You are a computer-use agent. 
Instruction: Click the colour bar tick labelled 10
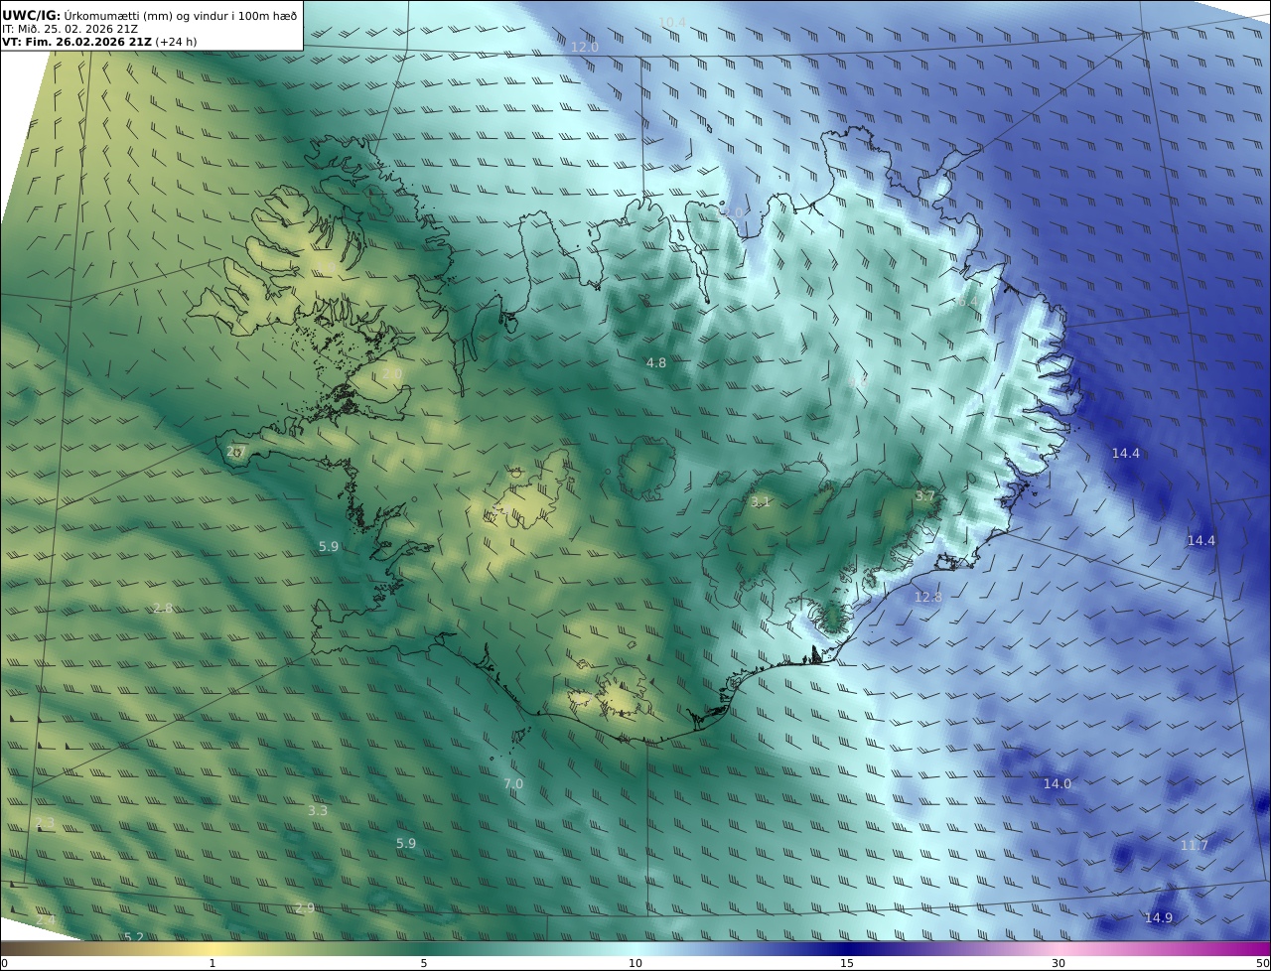[x=635, y=963]
